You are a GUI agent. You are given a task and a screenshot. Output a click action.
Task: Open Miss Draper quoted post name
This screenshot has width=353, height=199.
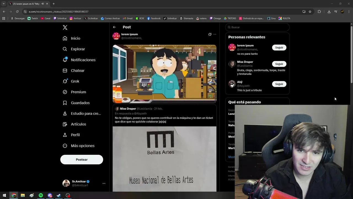coord(128,109)
